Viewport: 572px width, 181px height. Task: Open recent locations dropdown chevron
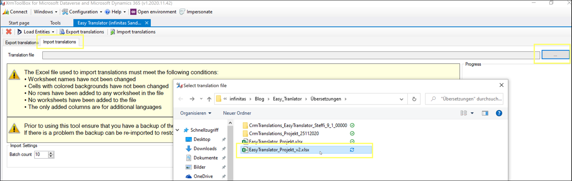pos(201,99)
